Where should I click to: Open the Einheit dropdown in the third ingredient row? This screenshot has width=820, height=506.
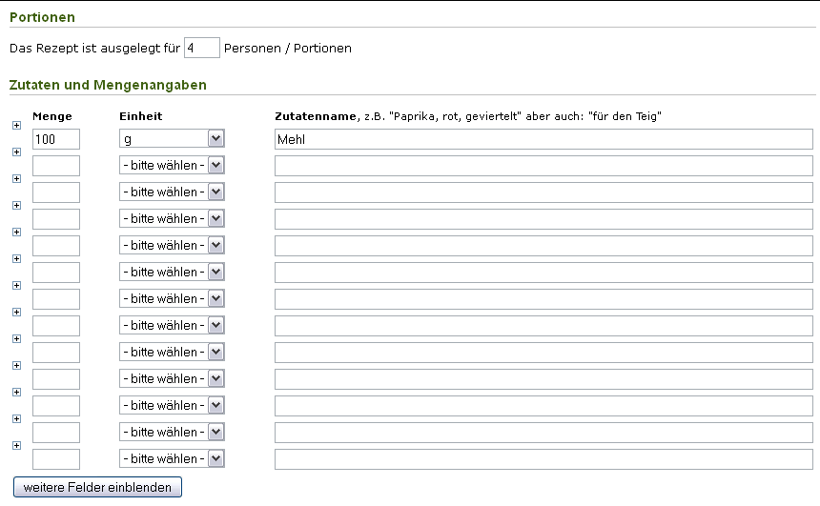(x=172, y=192)
